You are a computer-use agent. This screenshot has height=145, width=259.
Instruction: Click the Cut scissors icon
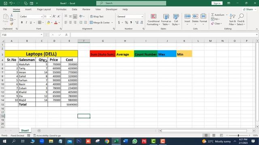pos(12,15)
